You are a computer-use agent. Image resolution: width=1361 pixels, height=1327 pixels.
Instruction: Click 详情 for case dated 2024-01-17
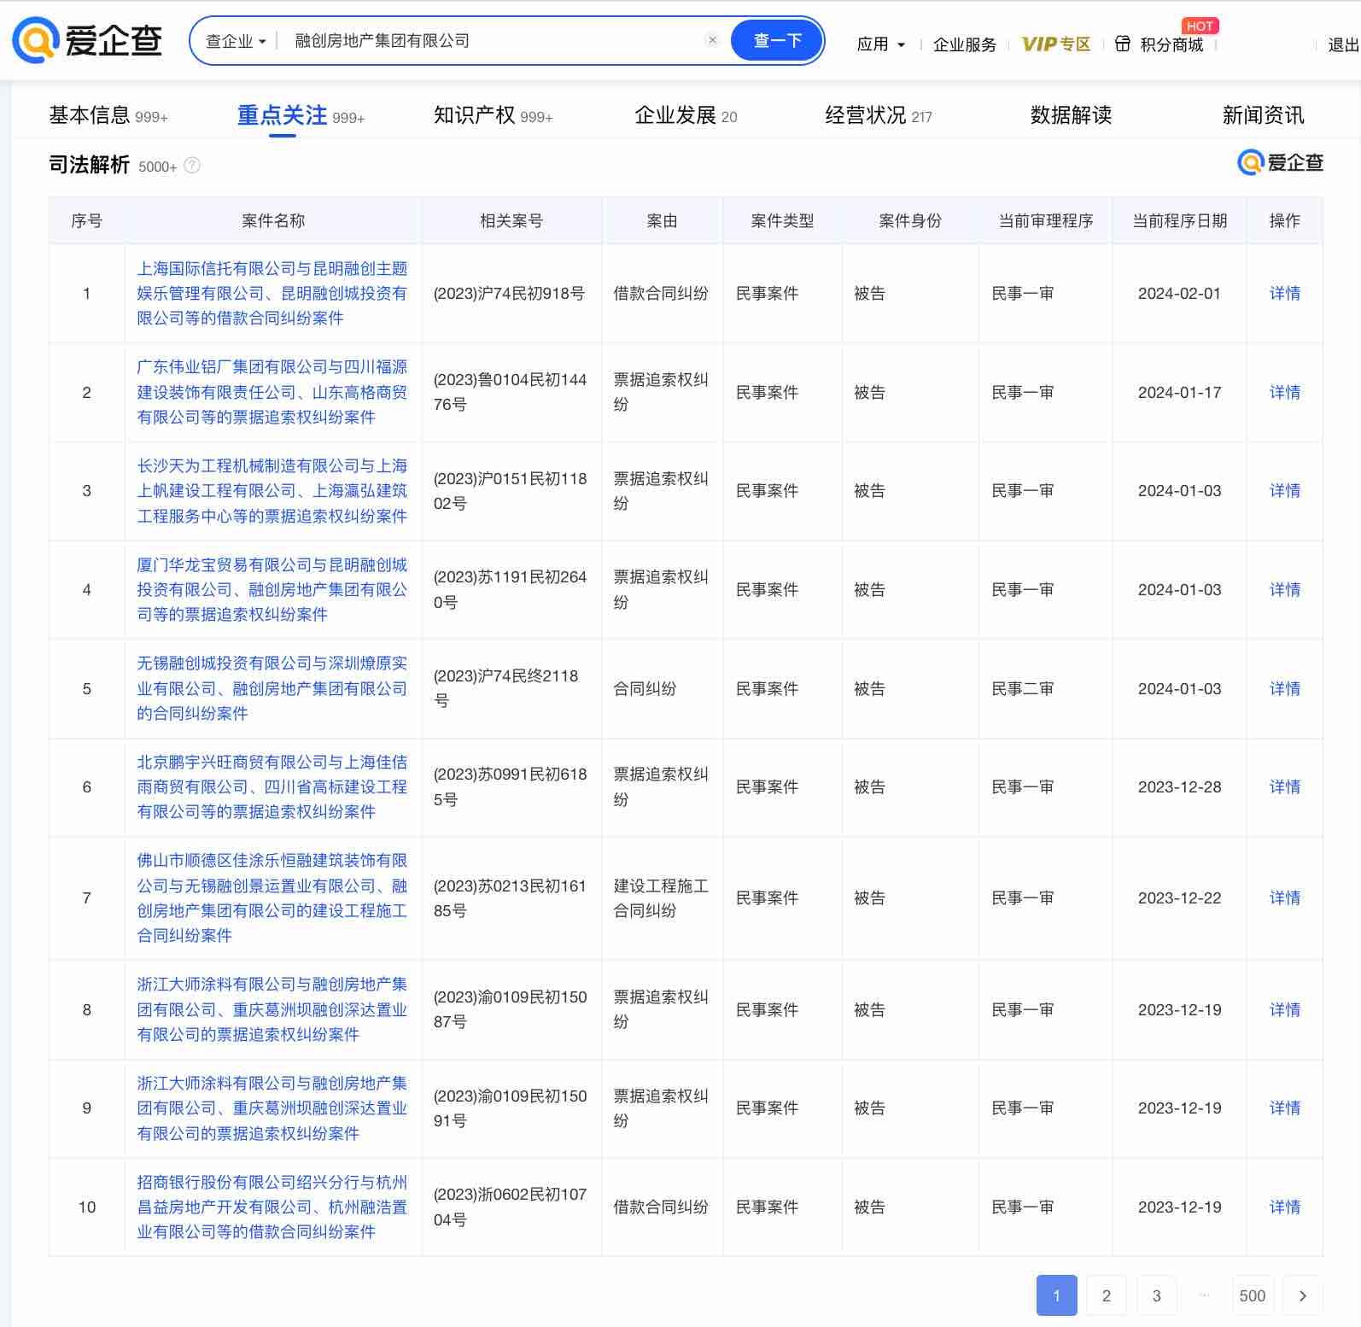click(1284, 392)
